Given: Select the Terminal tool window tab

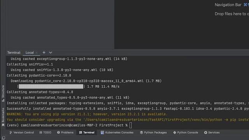Looking at the screenshot, I should tap(87, 132).
